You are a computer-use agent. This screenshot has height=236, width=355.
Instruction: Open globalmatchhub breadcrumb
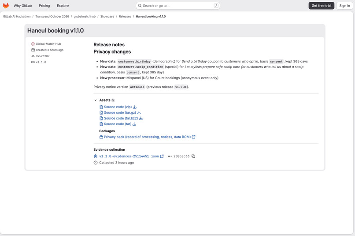click(x=85, y=17)
